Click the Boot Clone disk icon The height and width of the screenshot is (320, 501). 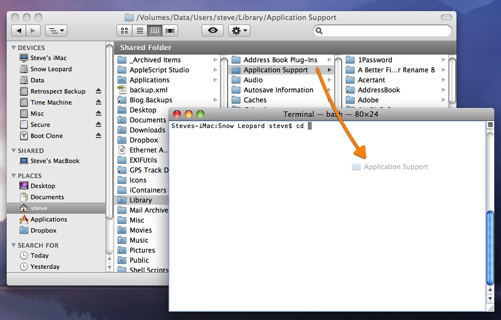pos(23,136)
